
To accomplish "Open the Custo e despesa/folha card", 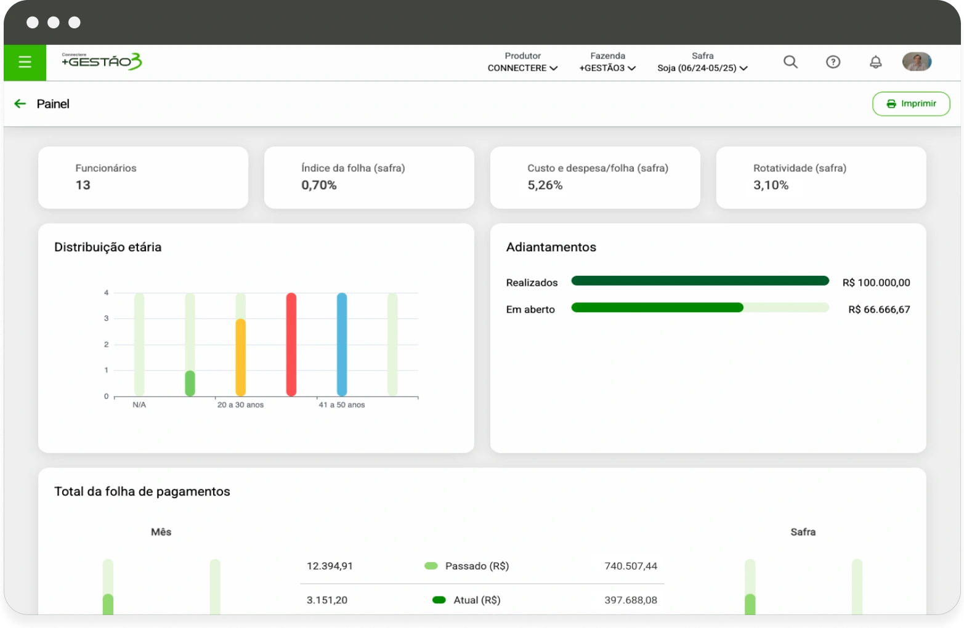I will (x=595, y=177).
